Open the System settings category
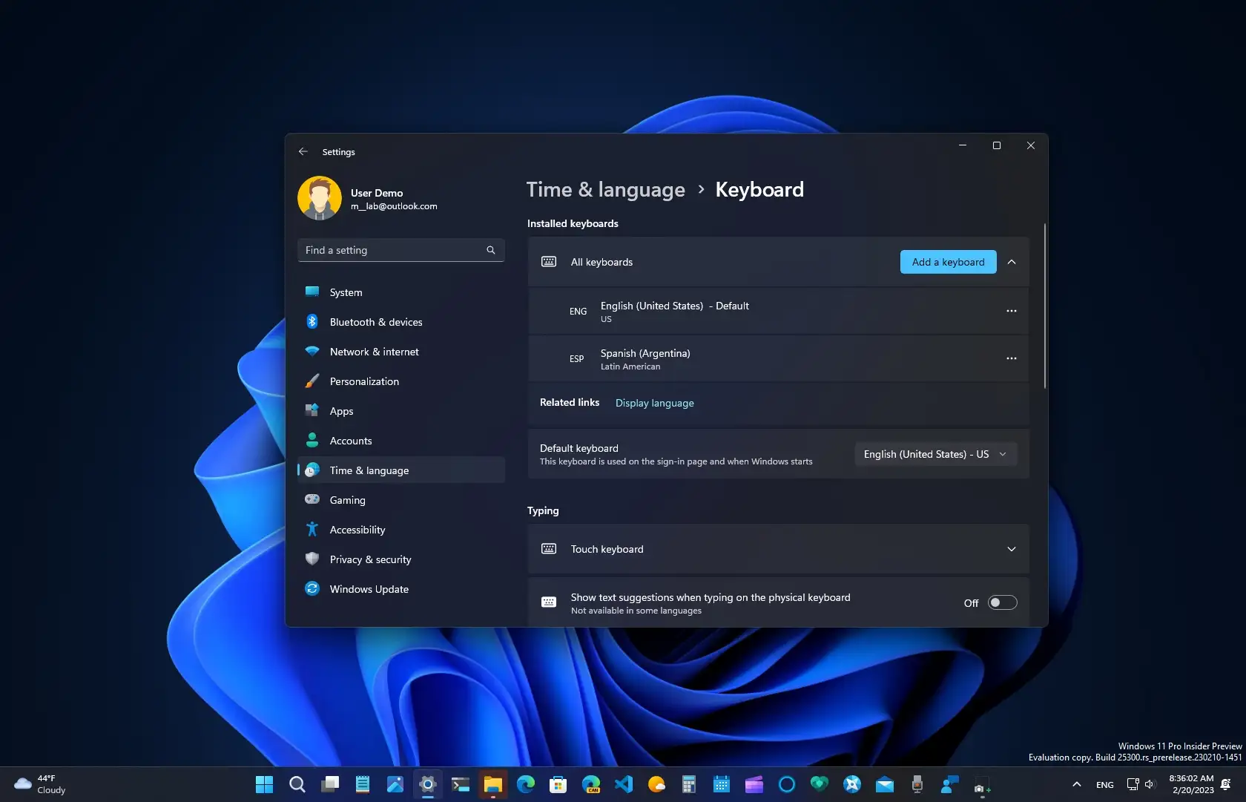1246x802 pixels. (400, 292)
